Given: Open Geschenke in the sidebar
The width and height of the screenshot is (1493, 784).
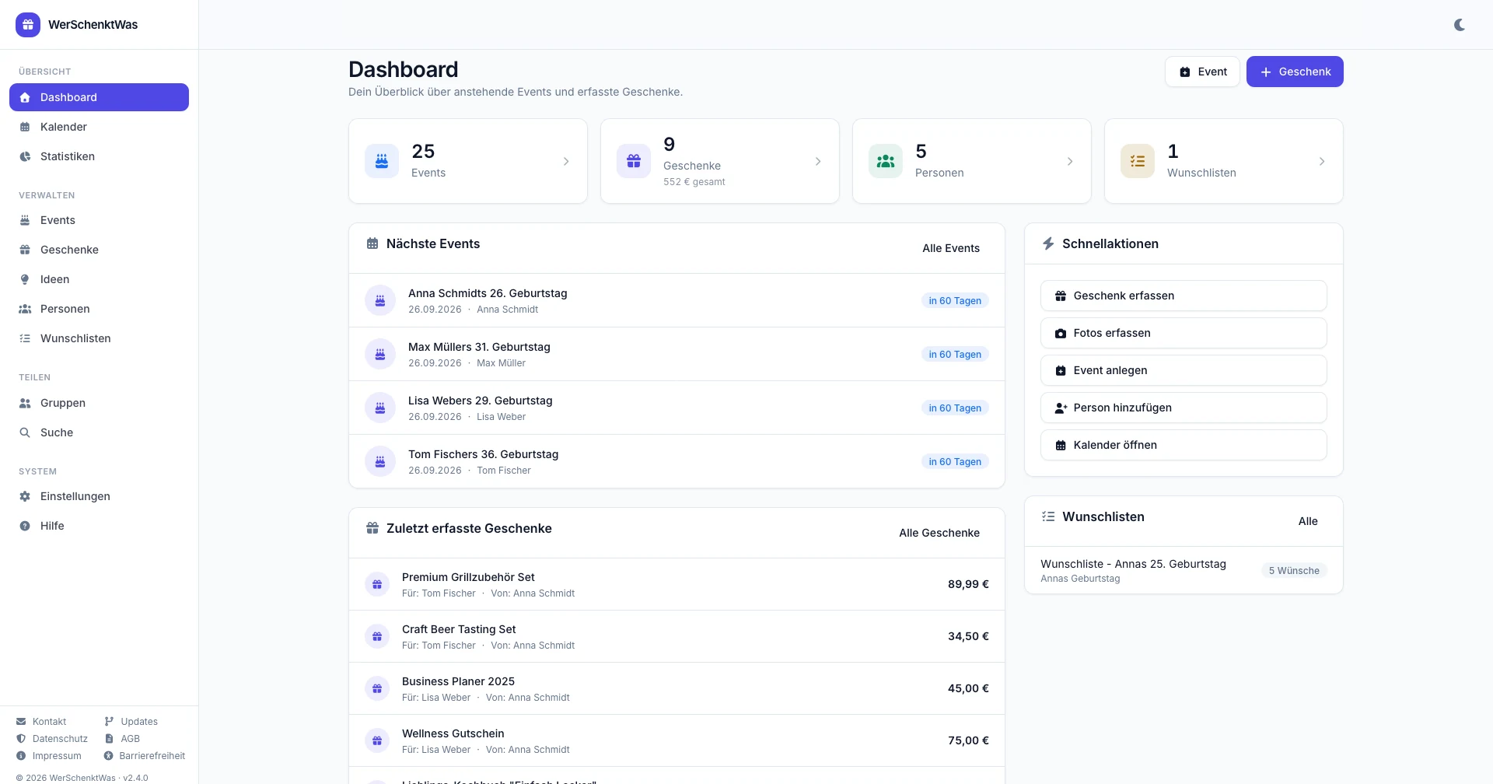Looking at the screenshot, I should tap(99, 250).
